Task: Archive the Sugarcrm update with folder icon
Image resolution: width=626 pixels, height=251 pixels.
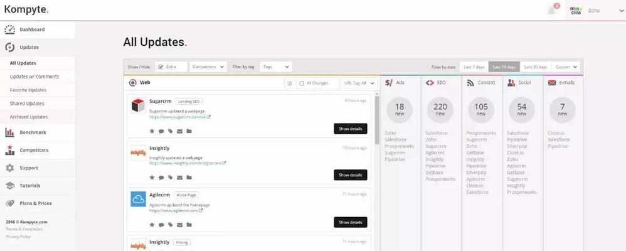Action: [x=189, y=131]
